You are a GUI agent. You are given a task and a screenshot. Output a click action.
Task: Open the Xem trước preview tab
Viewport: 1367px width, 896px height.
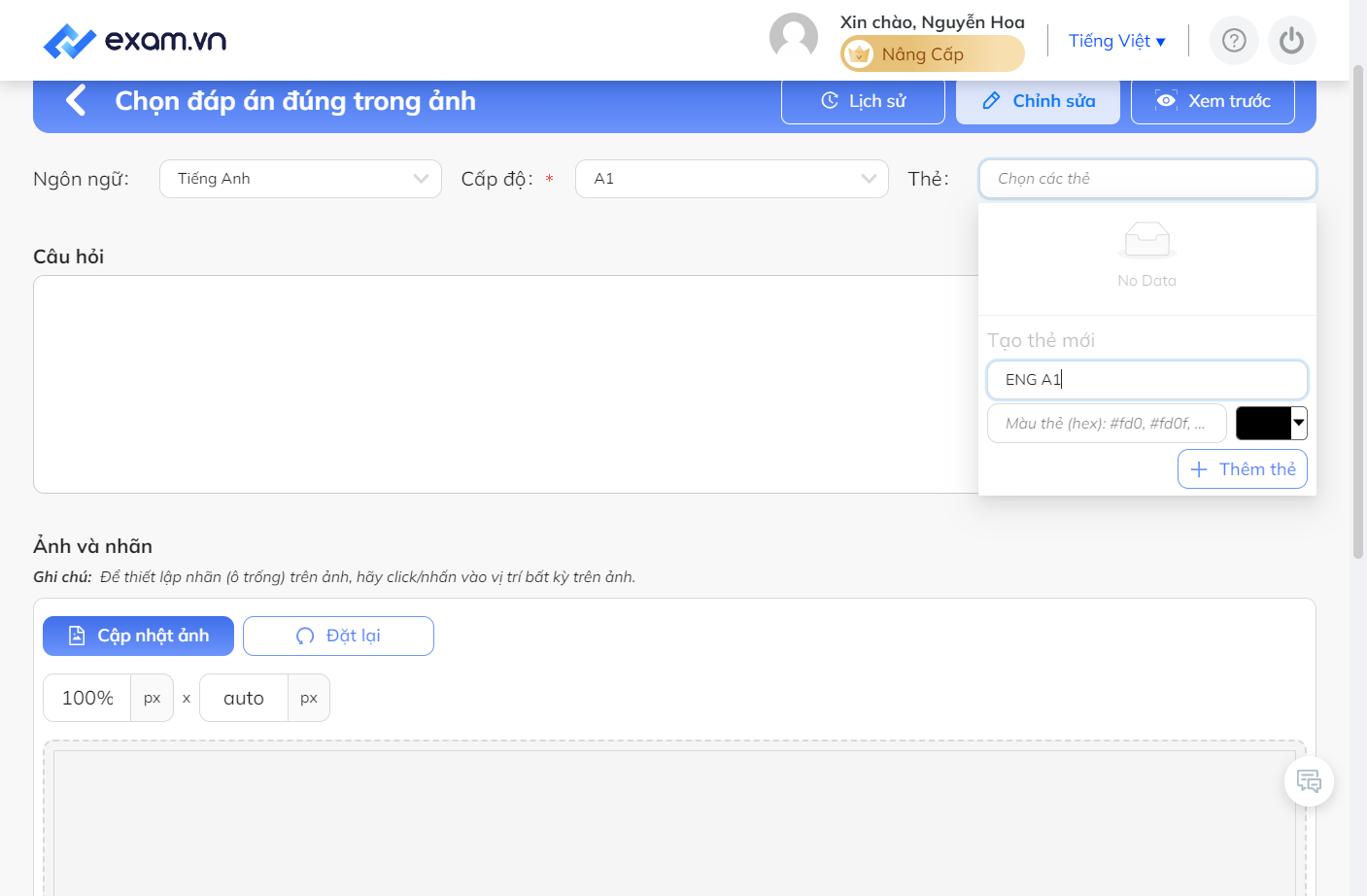[1213, 101]
